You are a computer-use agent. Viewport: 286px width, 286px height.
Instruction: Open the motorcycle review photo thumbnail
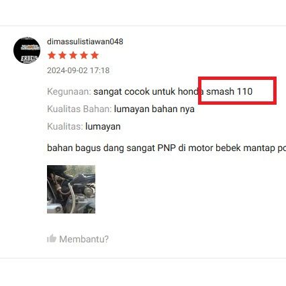click(x=71, y=189)
